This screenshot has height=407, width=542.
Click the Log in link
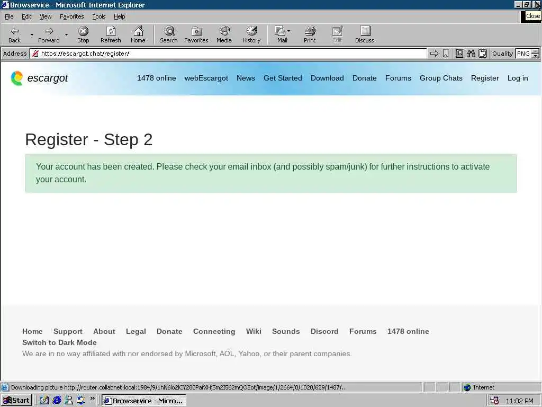(518, 78)
